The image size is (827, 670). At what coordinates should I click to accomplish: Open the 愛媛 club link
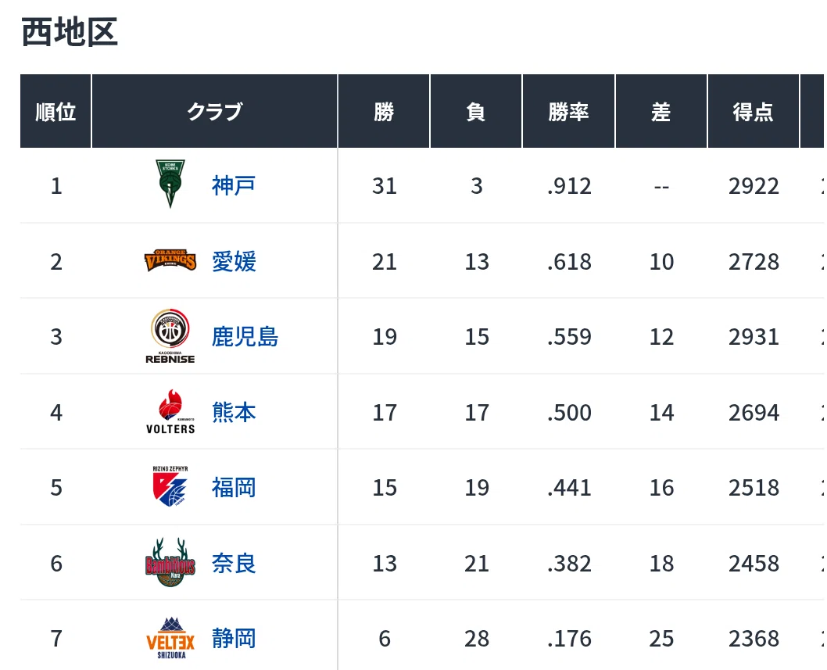click(x=234, y=262)
